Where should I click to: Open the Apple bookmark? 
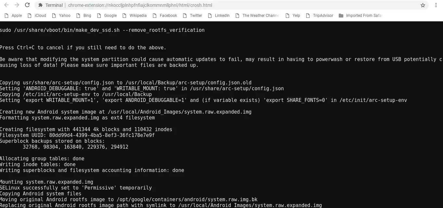click(13, 15)
